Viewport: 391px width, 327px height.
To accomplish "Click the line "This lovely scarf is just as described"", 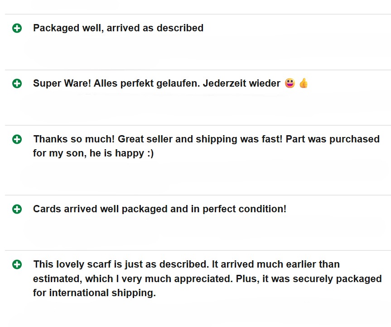I will click(121, 264).
